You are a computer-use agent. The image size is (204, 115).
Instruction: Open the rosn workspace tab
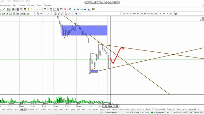pos(108,109)
